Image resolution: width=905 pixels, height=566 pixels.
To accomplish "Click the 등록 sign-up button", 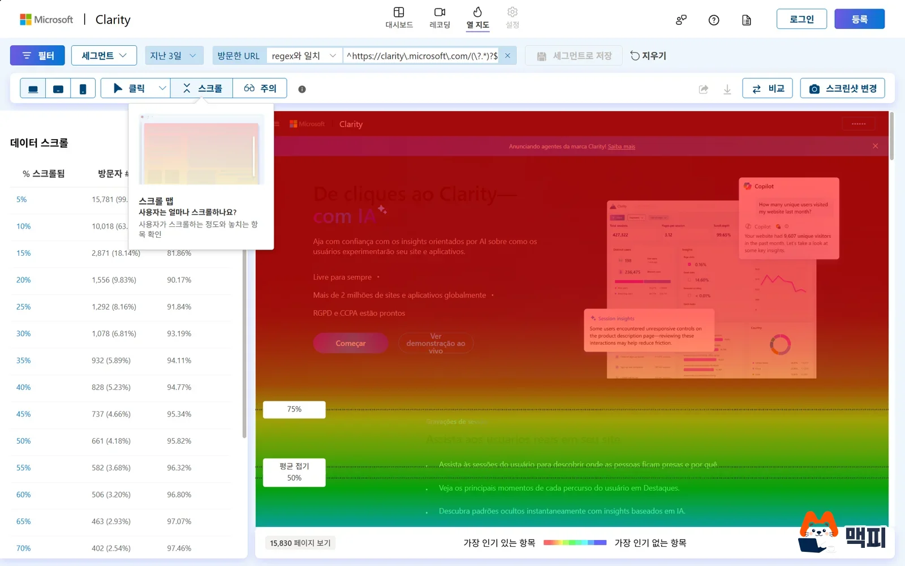I will pyautogui.click(x=859, y=19).
